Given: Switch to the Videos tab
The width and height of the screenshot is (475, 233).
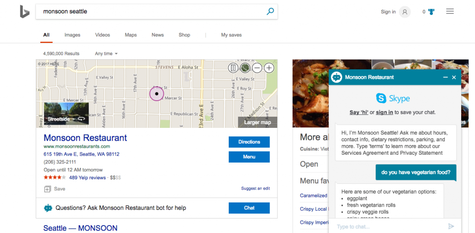Looking at the screenshot, I should point(103,35).
